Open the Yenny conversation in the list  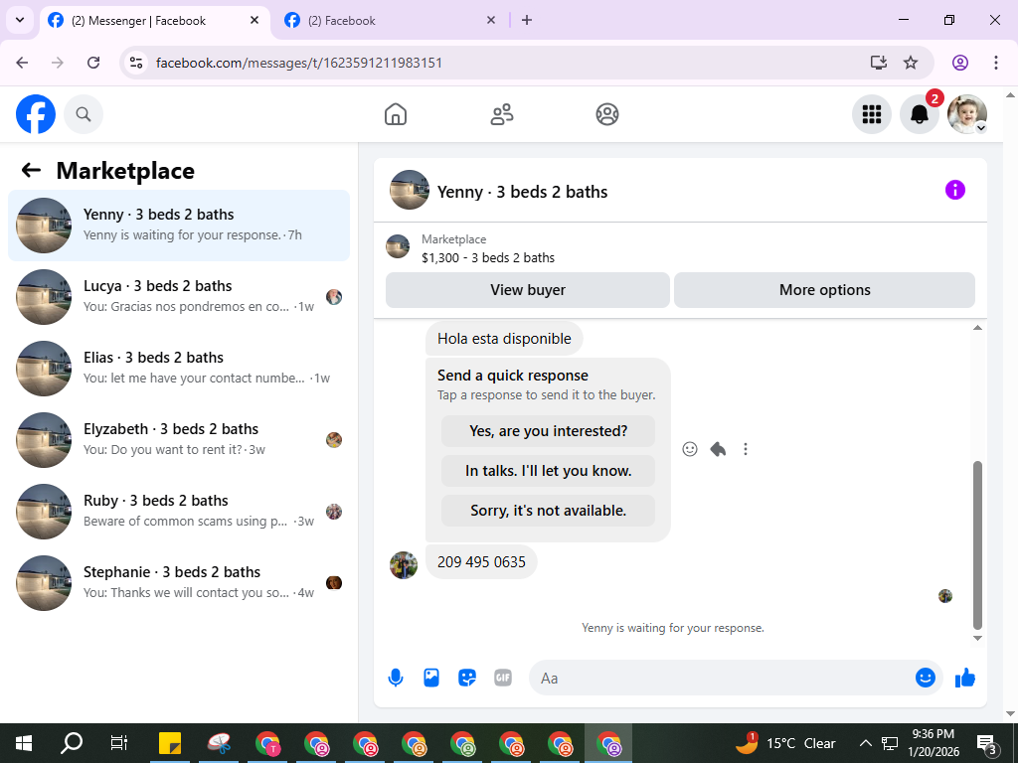point(179,226)
